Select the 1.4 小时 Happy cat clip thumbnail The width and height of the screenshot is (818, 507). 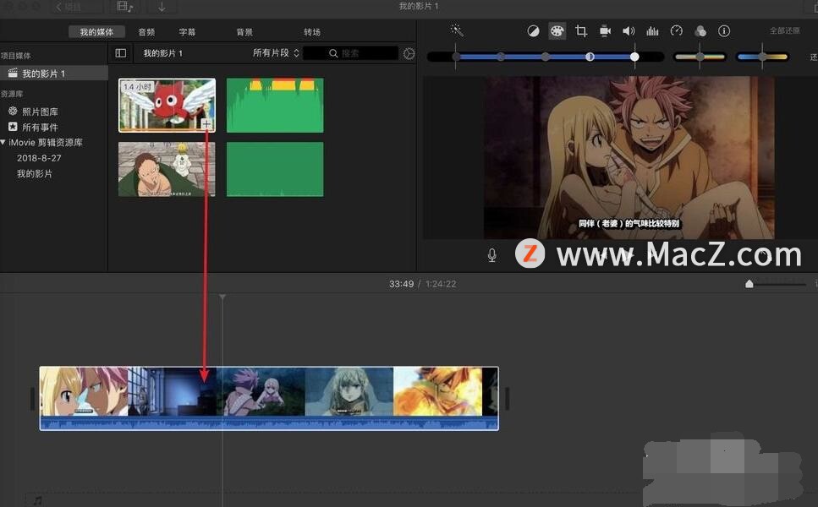pos(167,106)
